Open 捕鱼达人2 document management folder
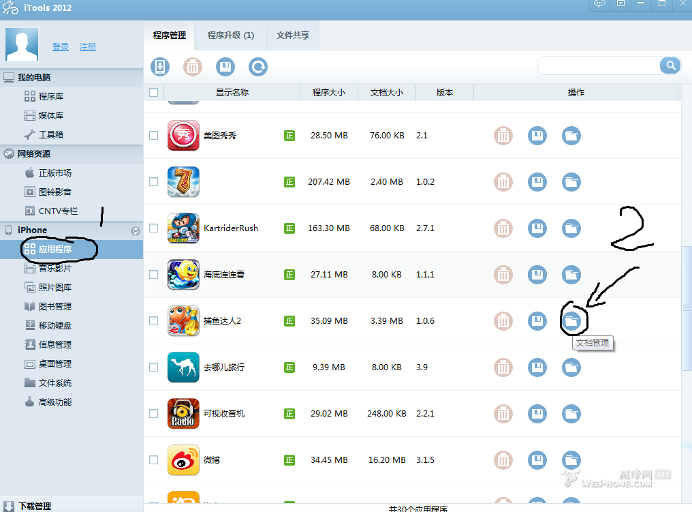Image resolution: width=692 pixels, height=512 pixels. coord(572,320)
